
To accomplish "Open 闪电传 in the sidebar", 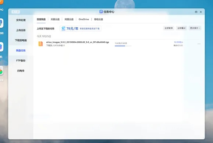I will click(21, 71).
